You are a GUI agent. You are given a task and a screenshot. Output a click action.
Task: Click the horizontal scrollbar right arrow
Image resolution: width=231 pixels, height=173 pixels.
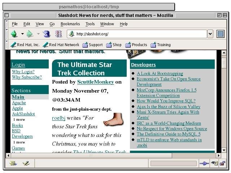pyautogui.click(x=219, y=155)
